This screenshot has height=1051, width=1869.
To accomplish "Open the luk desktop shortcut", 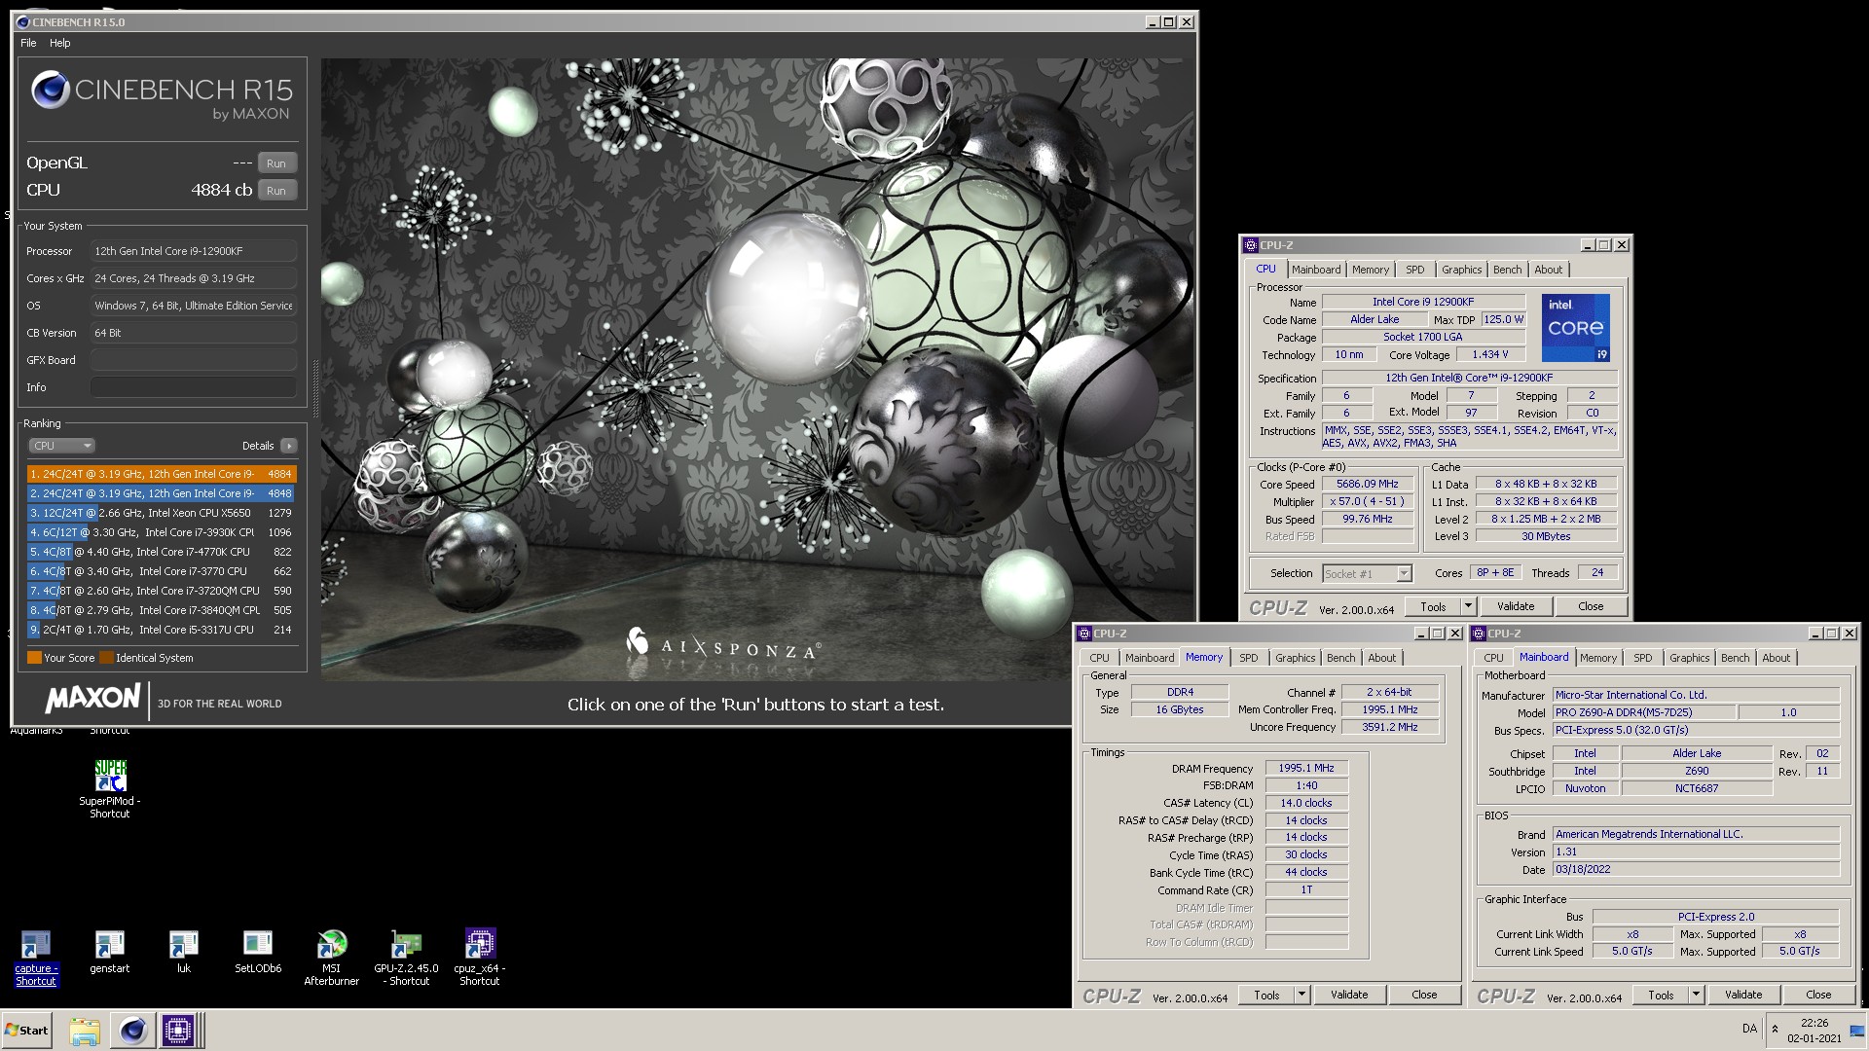I will coord(183,952).
